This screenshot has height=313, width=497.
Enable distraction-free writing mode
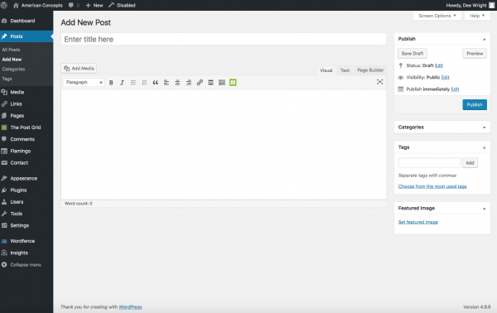coord(379,82)
